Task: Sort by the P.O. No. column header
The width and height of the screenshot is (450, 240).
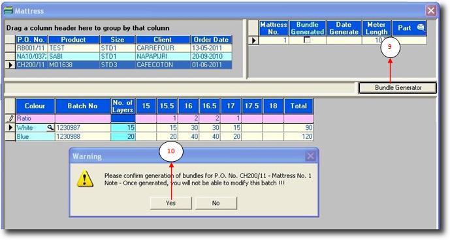Action: 31,40
